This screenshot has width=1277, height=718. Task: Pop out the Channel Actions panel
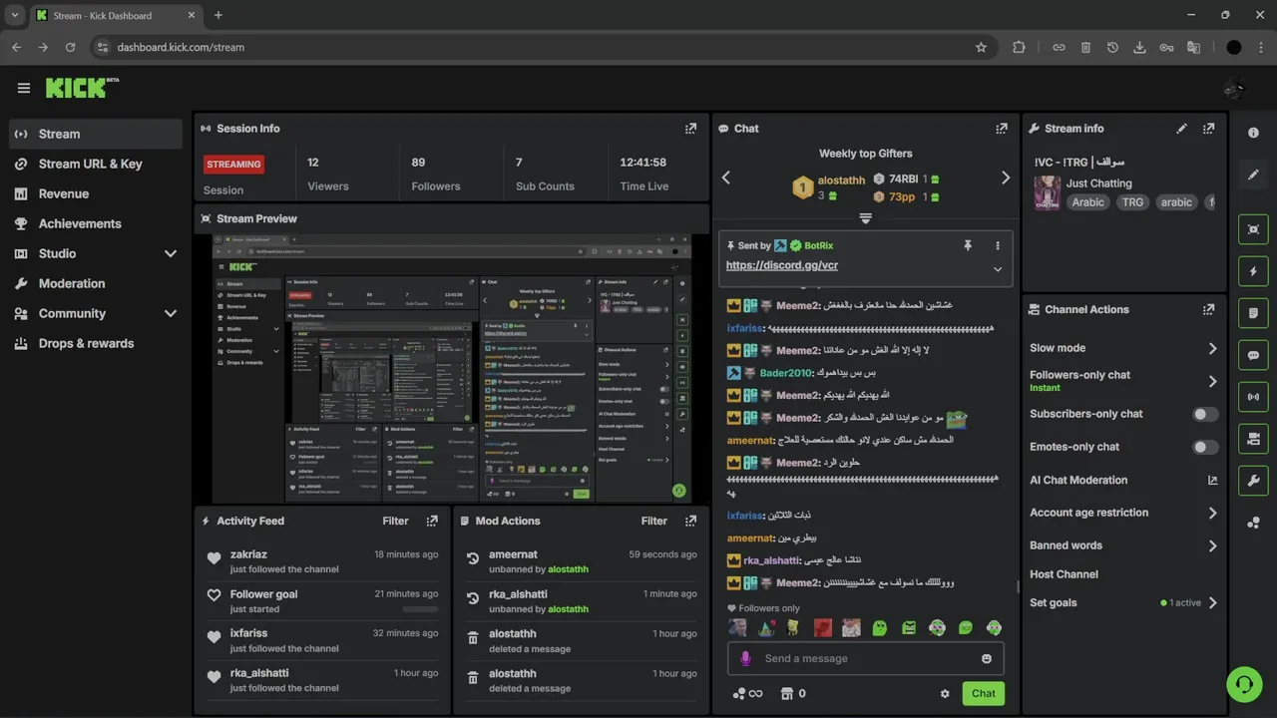[1208, 310]
